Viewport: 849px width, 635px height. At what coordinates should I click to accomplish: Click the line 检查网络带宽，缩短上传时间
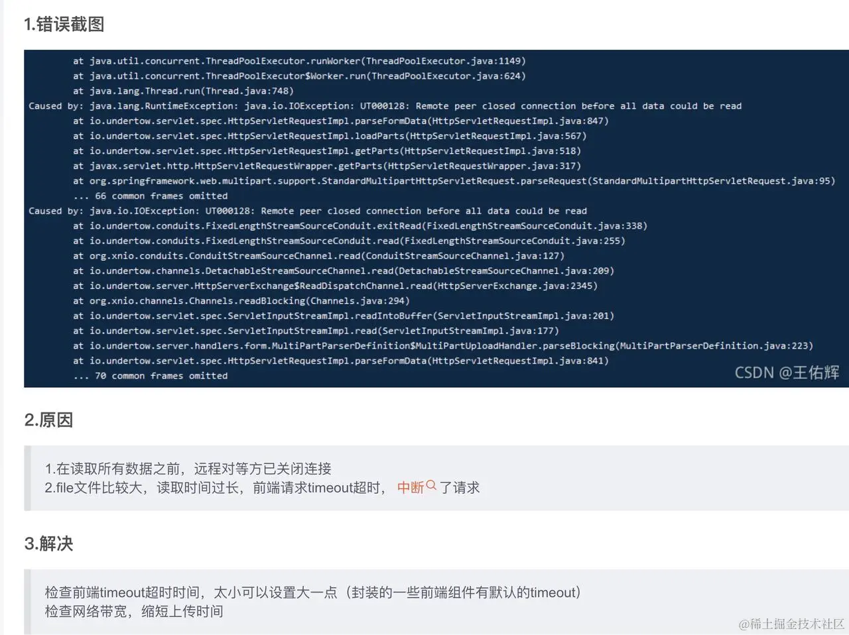[x=134, y=611]
